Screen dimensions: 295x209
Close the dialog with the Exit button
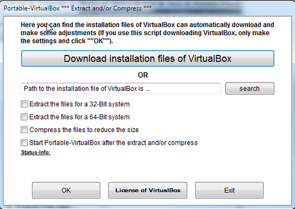229,190
